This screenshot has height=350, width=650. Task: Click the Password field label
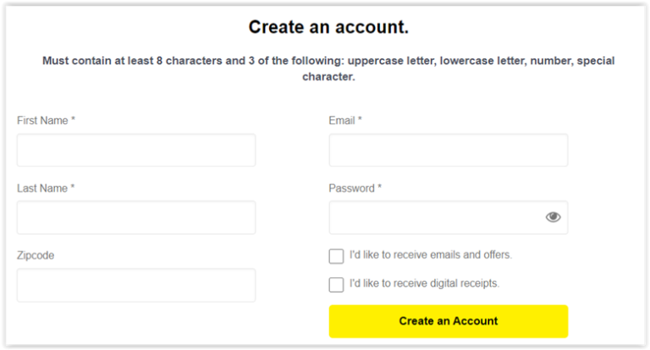point(351,189)
